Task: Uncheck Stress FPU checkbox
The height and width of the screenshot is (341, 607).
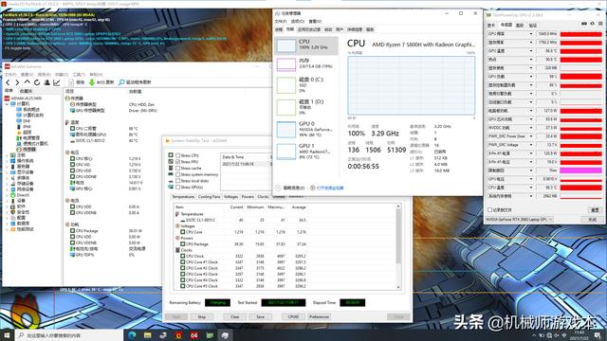Action: pyautogui.click(x=178, y=162)
